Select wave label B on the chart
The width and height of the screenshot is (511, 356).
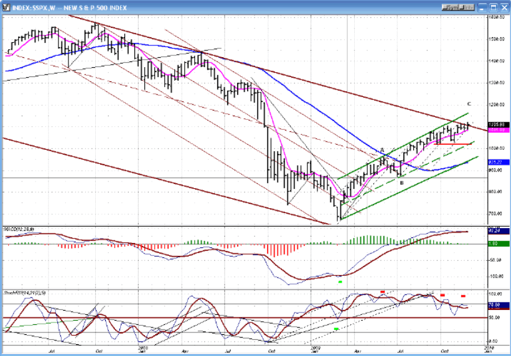click(401, 183)
